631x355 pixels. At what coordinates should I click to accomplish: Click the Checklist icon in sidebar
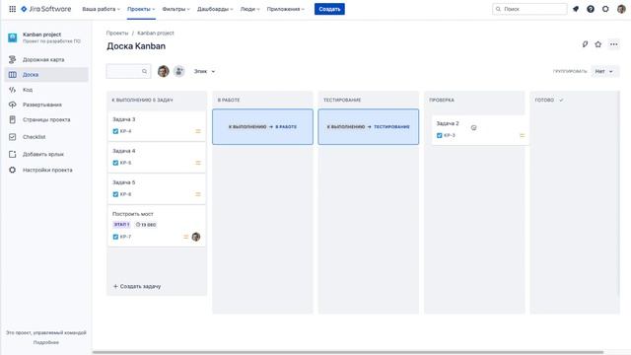click(x=13, y=137)
